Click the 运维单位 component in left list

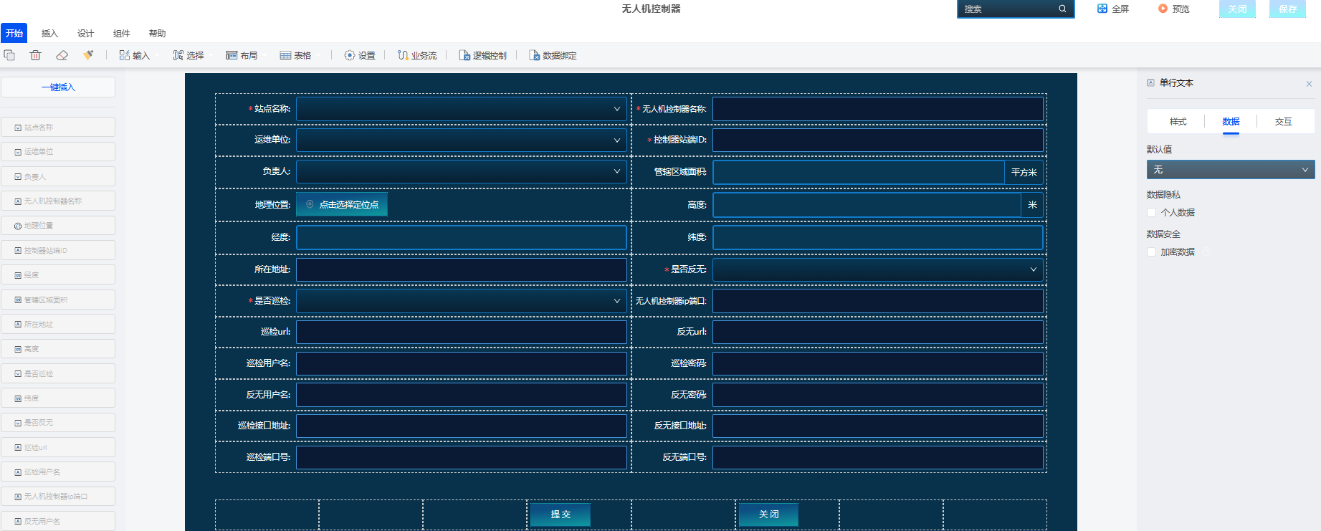click(x=58, y=152)
